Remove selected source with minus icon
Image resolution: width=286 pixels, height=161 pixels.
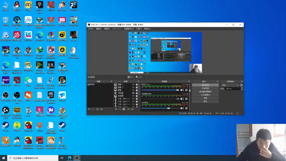coord(120,109)
